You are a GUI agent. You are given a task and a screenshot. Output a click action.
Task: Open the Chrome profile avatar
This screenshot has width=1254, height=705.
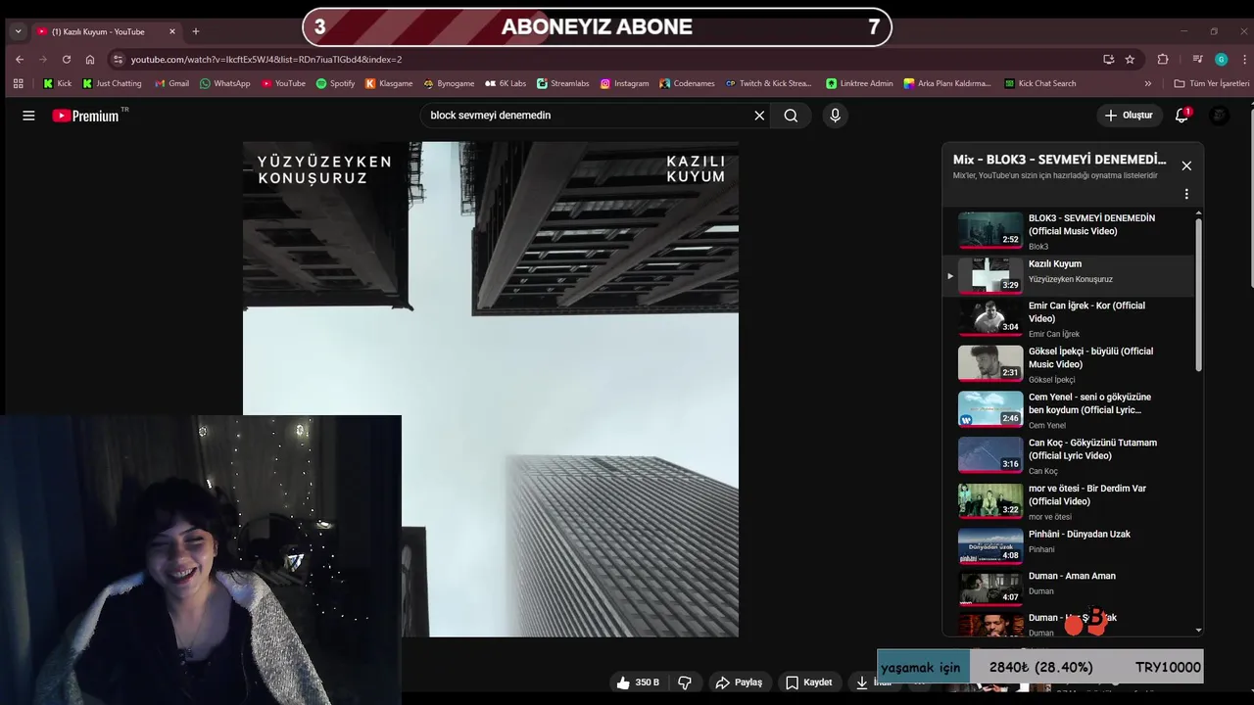pyautogui.click(x=1221, y=59)
